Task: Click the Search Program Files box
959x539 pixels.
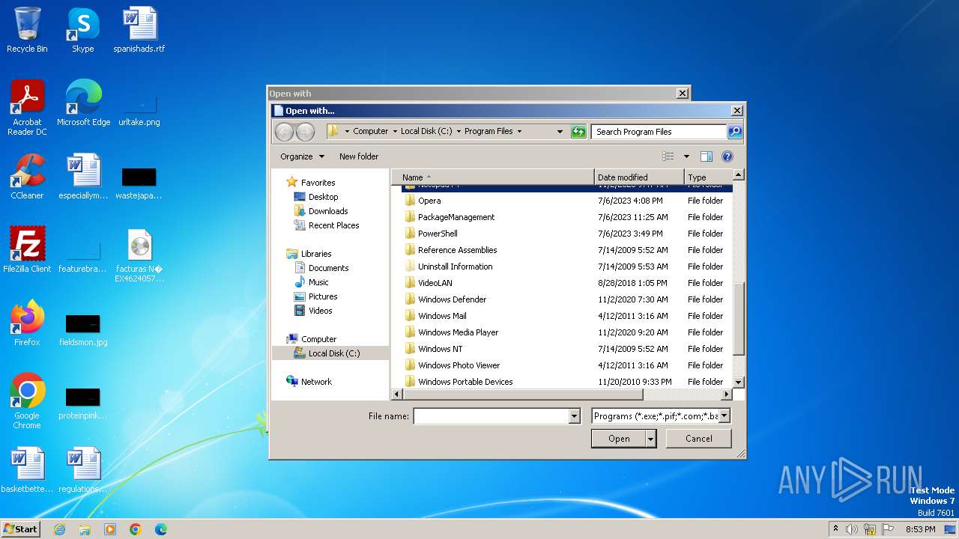Action: [659, 131]
